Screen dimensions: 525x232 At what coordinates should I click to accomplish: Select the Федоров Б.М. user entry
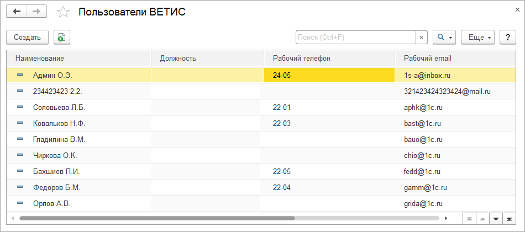[57, 187]
